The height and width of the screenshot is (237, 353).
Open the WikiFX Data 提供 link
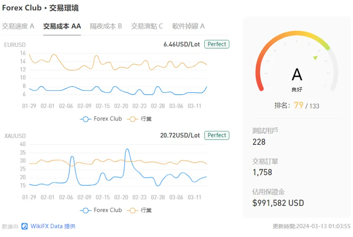[x=53, y=226]
